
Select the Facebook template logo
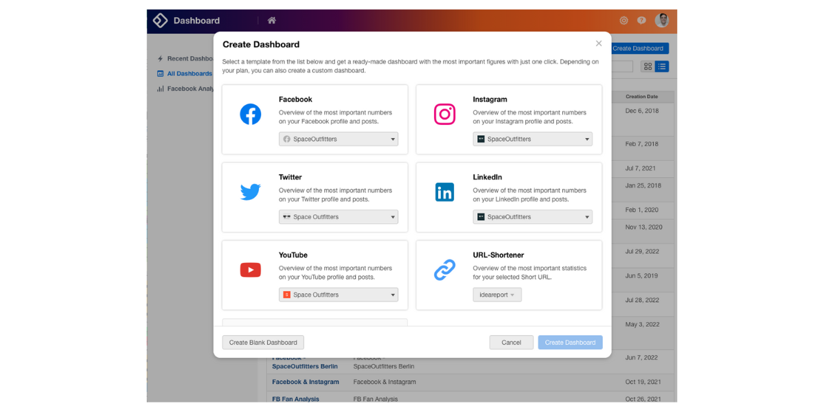point(251,114)
